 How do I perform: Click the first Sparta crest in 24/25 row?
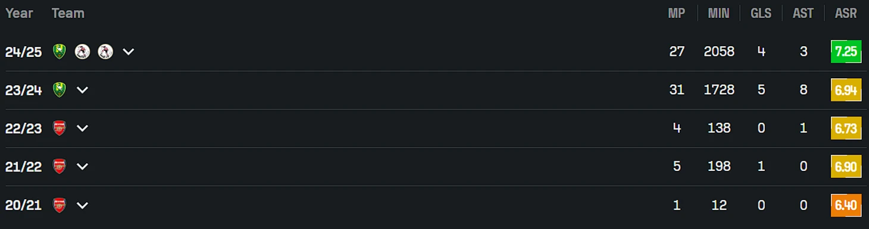82,52
